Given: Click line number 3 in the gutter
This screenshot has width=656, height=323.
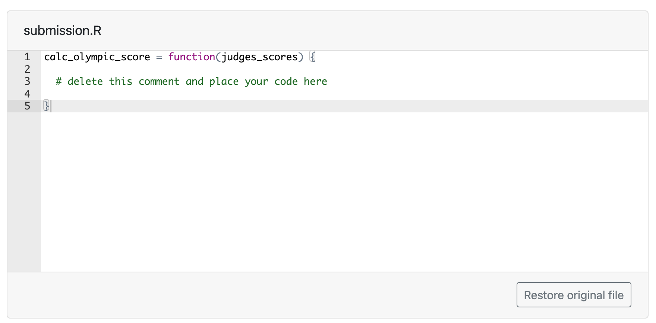Looking at the screenshot, I should click(27, 81).
